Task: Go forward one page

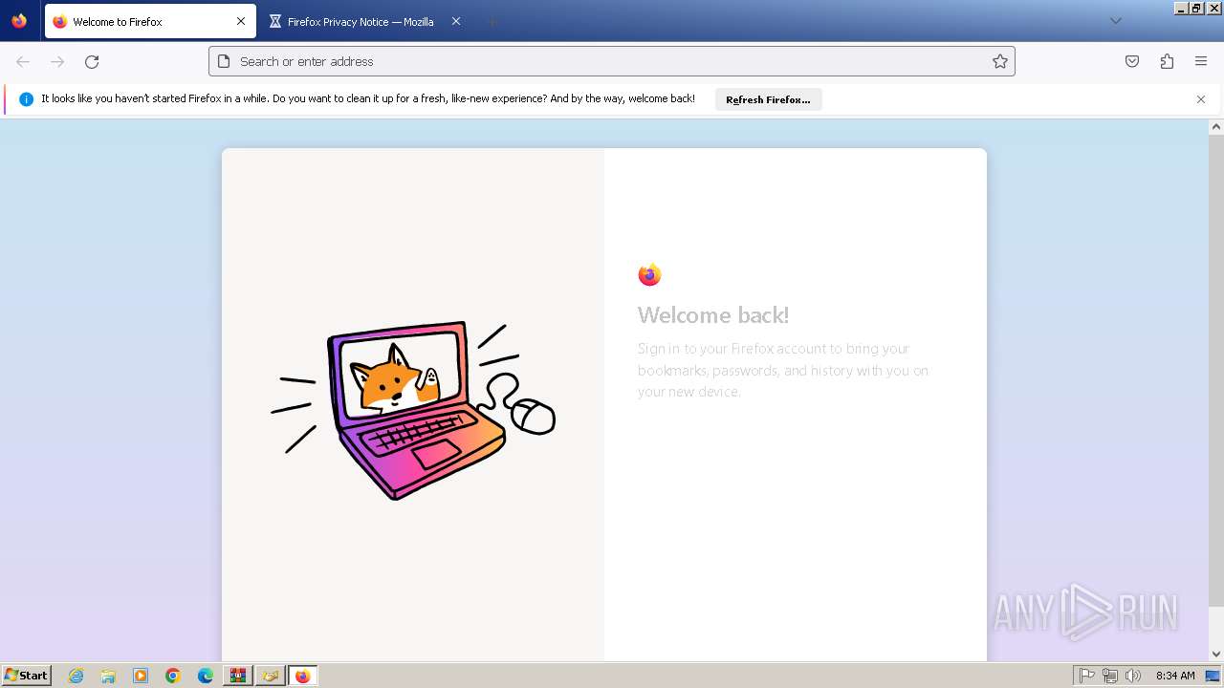Action: [57, 61]
